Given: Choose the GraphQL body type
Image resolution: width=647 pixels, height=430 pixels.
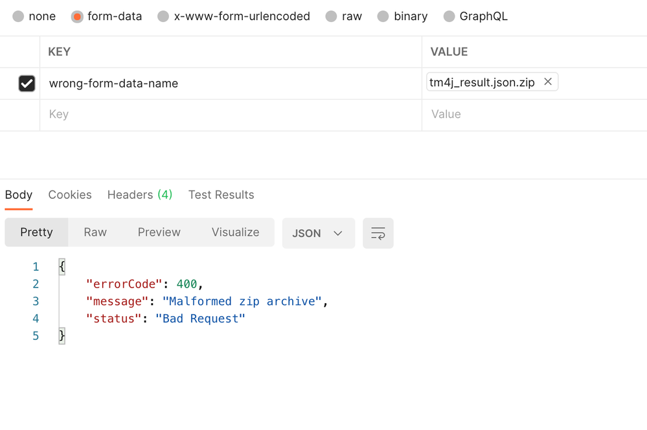Looking at the screenshot, I should point(449,16).
